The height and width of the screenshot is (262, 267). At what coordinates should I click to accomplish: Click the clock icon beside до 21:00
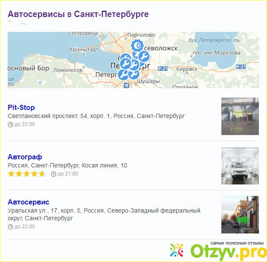click(x=53, y=174)
